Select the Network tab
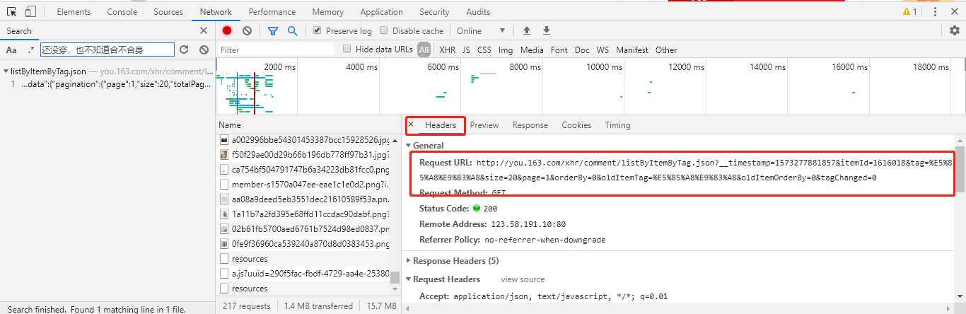Screen dimensions: 966x314 [216, 11]
